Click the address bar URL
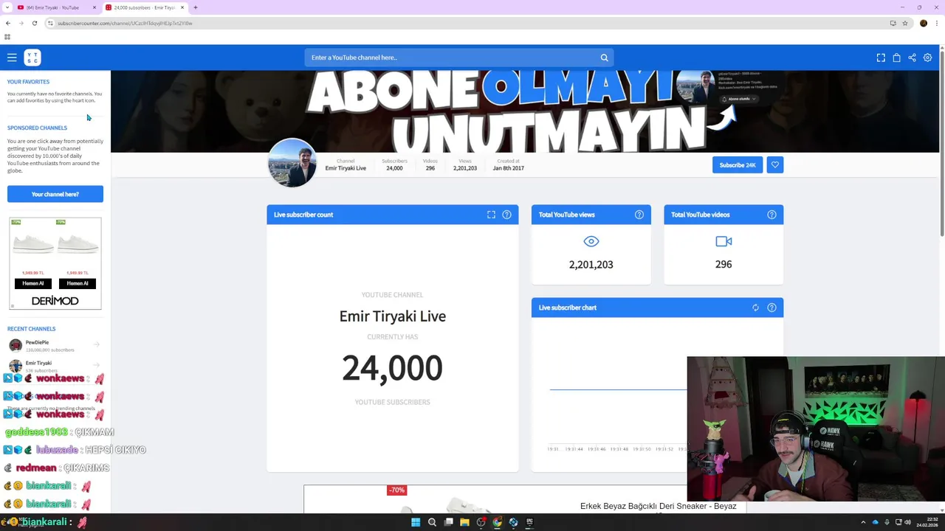Image resolution: width=945 pixels, height=531 pixels. [x=125, y=23]
